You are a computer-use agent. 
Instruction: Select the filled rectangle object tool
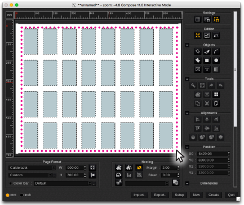click(207, 60)
